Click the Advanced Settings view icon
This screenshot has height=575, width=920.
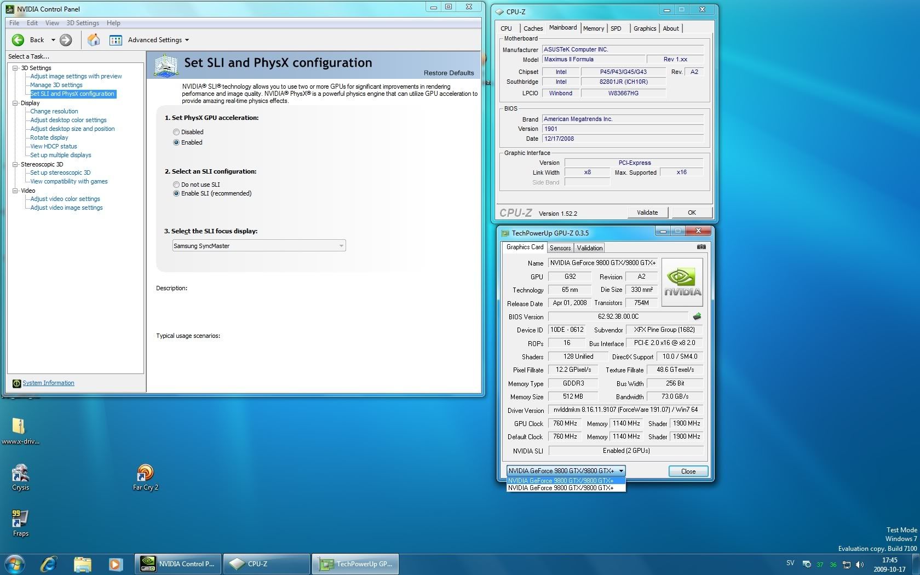pos(116,40)
